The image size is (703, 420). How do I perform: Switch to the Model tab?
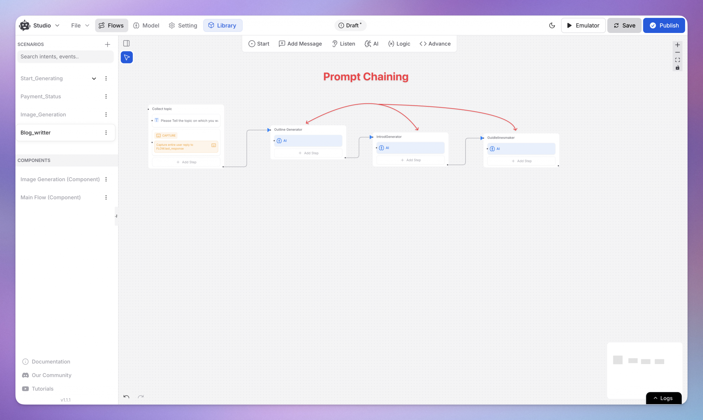pyautogui.click(x=146, y=25)
